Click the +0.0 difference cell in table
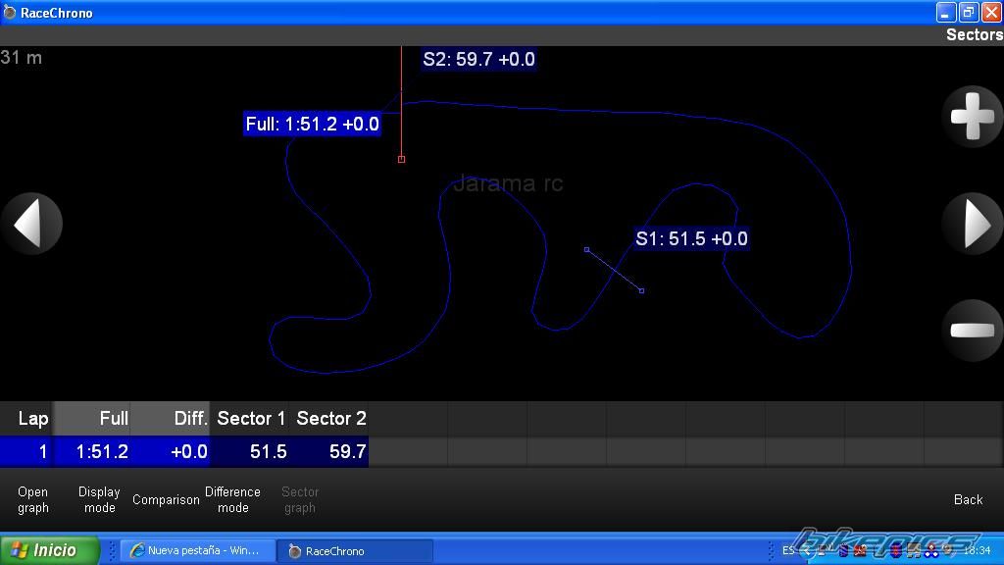 pos(171,451)
